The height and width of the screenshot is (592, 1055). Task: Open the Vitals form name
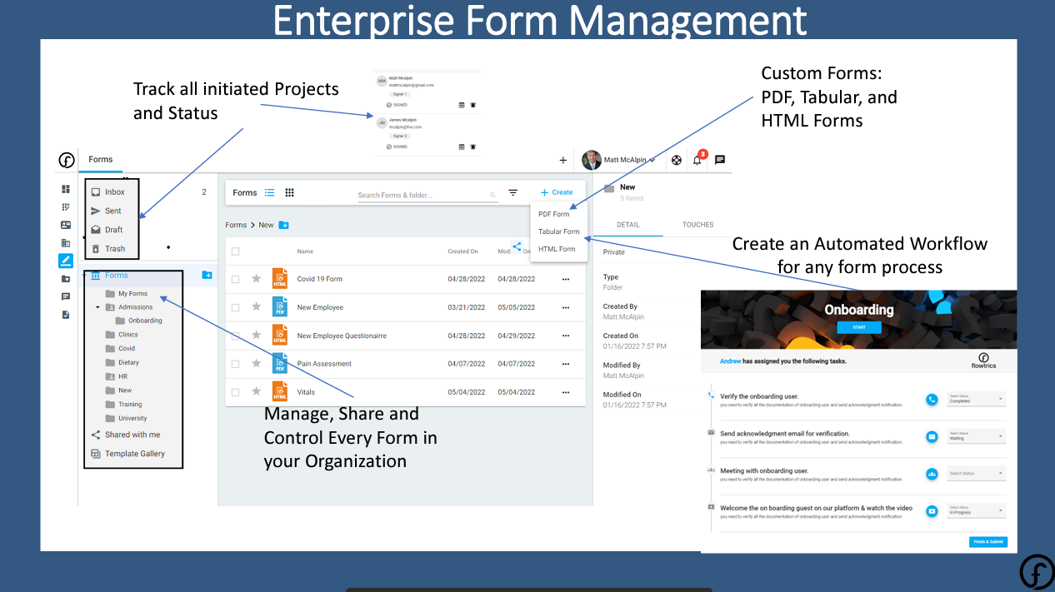(306, 392)
